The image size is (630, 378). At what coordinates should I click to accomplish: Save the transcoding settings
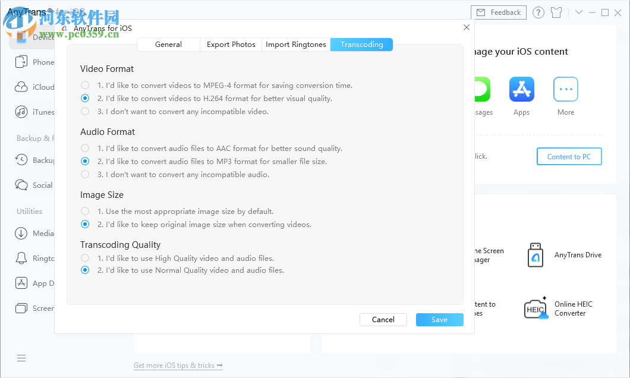[439, 319]
